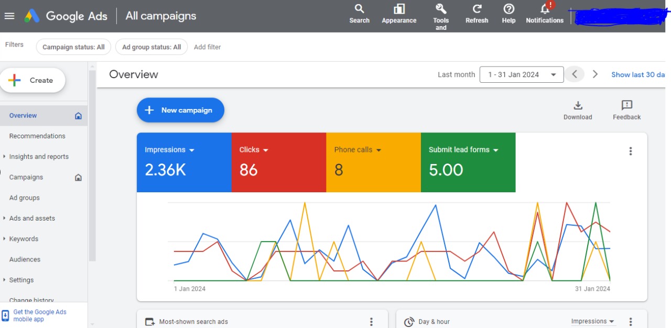Click the Search magnifier icon
Viewport: 671px width, 328px height.
click(x=359, y=9)
